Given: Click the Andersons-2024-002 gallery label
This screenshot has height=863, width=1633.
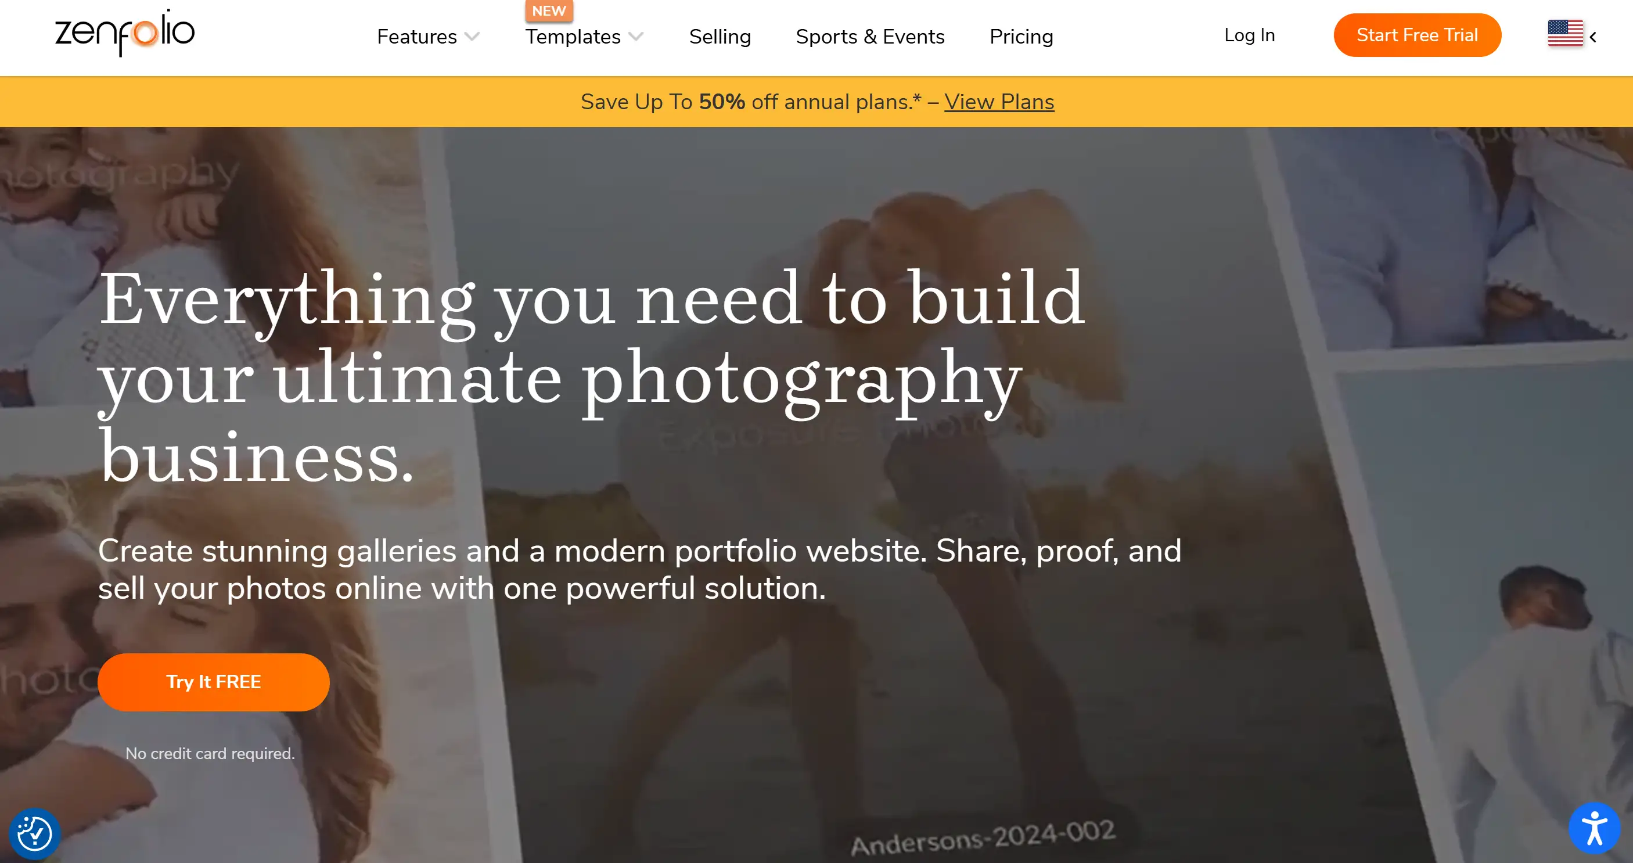Looking at the screenshot, I should click(x=982, y=837).
